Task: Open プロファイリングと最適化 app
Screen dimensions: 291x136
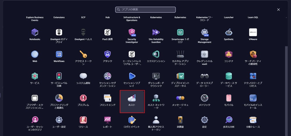Action: pos(59,101)
